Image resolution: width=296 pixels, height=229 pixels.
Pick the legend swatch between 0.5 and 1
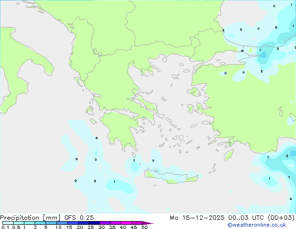(19, 223)
